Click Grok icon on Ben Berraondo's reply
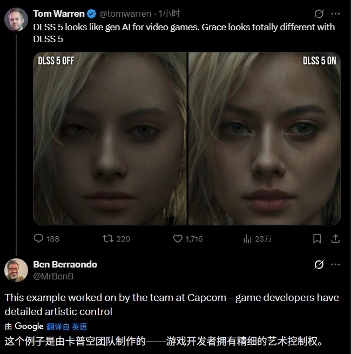This screenshot has height=354, width=351. tap(319, 264)
